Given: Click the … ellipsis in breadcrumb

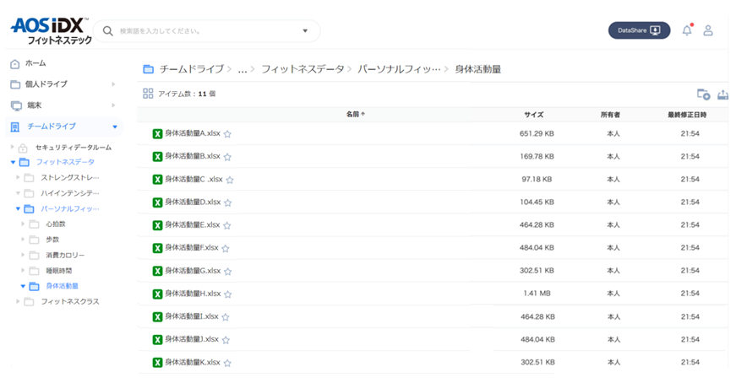Looking at the screenshot, I should (x=243, y=70).
